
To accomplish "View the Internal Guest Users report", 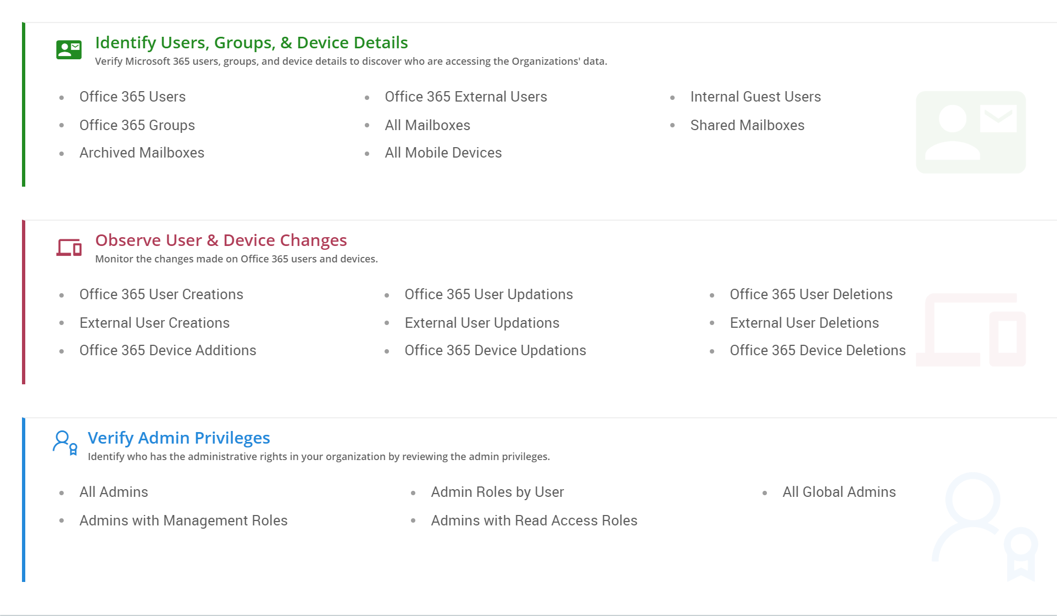I will click(x=755, y=97).
